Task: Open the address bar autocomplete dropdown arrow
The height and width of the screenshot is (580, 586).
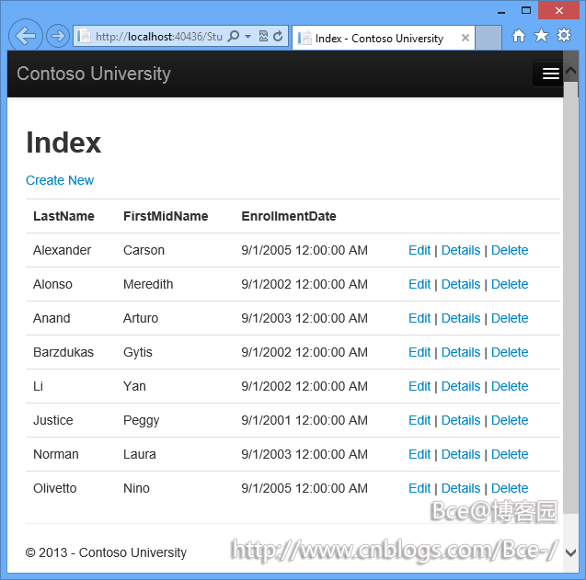Action: pos(247,36)
